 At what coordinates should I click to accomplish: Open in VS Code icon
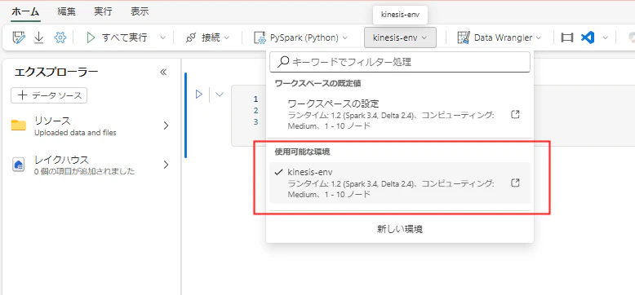pyautogui.click(x=587, y=37)
